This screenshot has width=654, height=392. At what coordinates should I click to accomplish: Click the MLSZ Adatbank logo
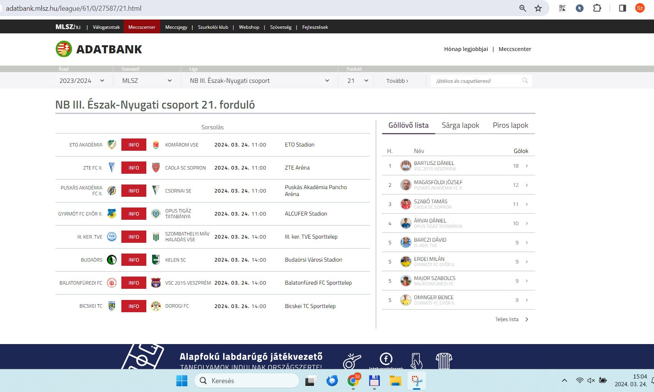[x=99, y=49]
